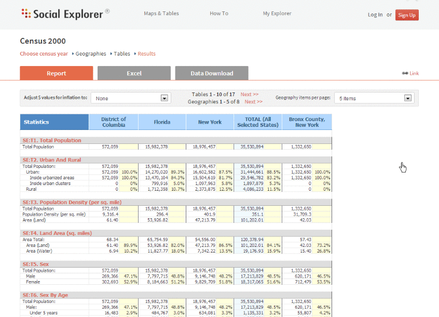Viewport: 439px width, 317px height.
Task: Click the Population Density (per sq. mile) row label
Action: coord(54,214)
